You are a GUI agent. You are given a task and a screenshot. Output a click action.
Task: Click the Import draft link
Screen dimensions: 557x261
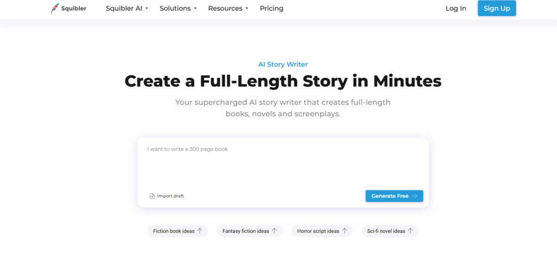point(167,196)
